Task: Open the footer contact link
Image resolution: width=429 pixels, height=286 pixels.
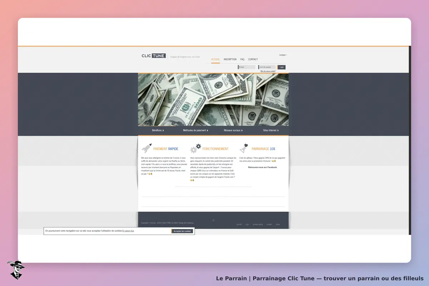Action: pos(269,225)
